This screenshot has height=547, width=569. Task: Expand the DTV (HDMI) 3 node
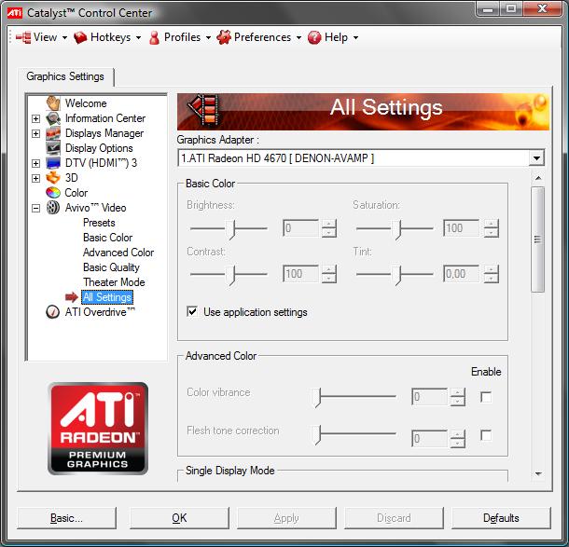36,163
